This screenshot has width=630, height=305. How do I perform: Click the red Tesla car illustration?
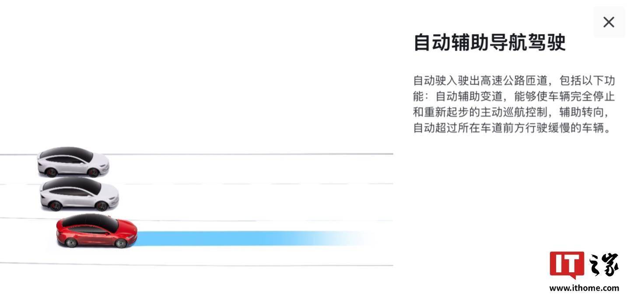[x=97, y=232]
